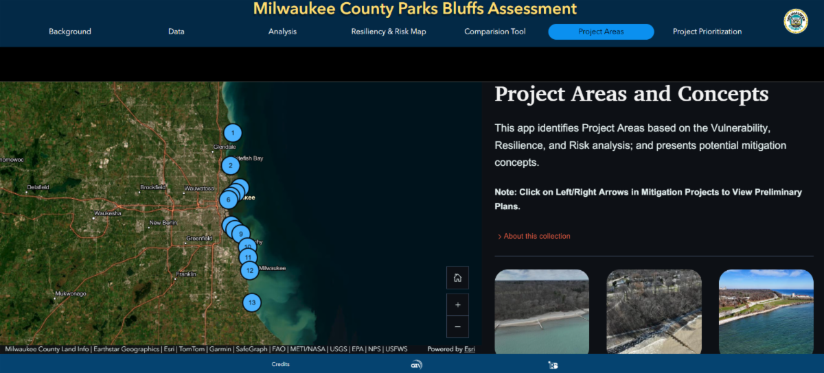824x373 pixels.
Task: Click the GZA logo in footer
Action: click(416, 365)
